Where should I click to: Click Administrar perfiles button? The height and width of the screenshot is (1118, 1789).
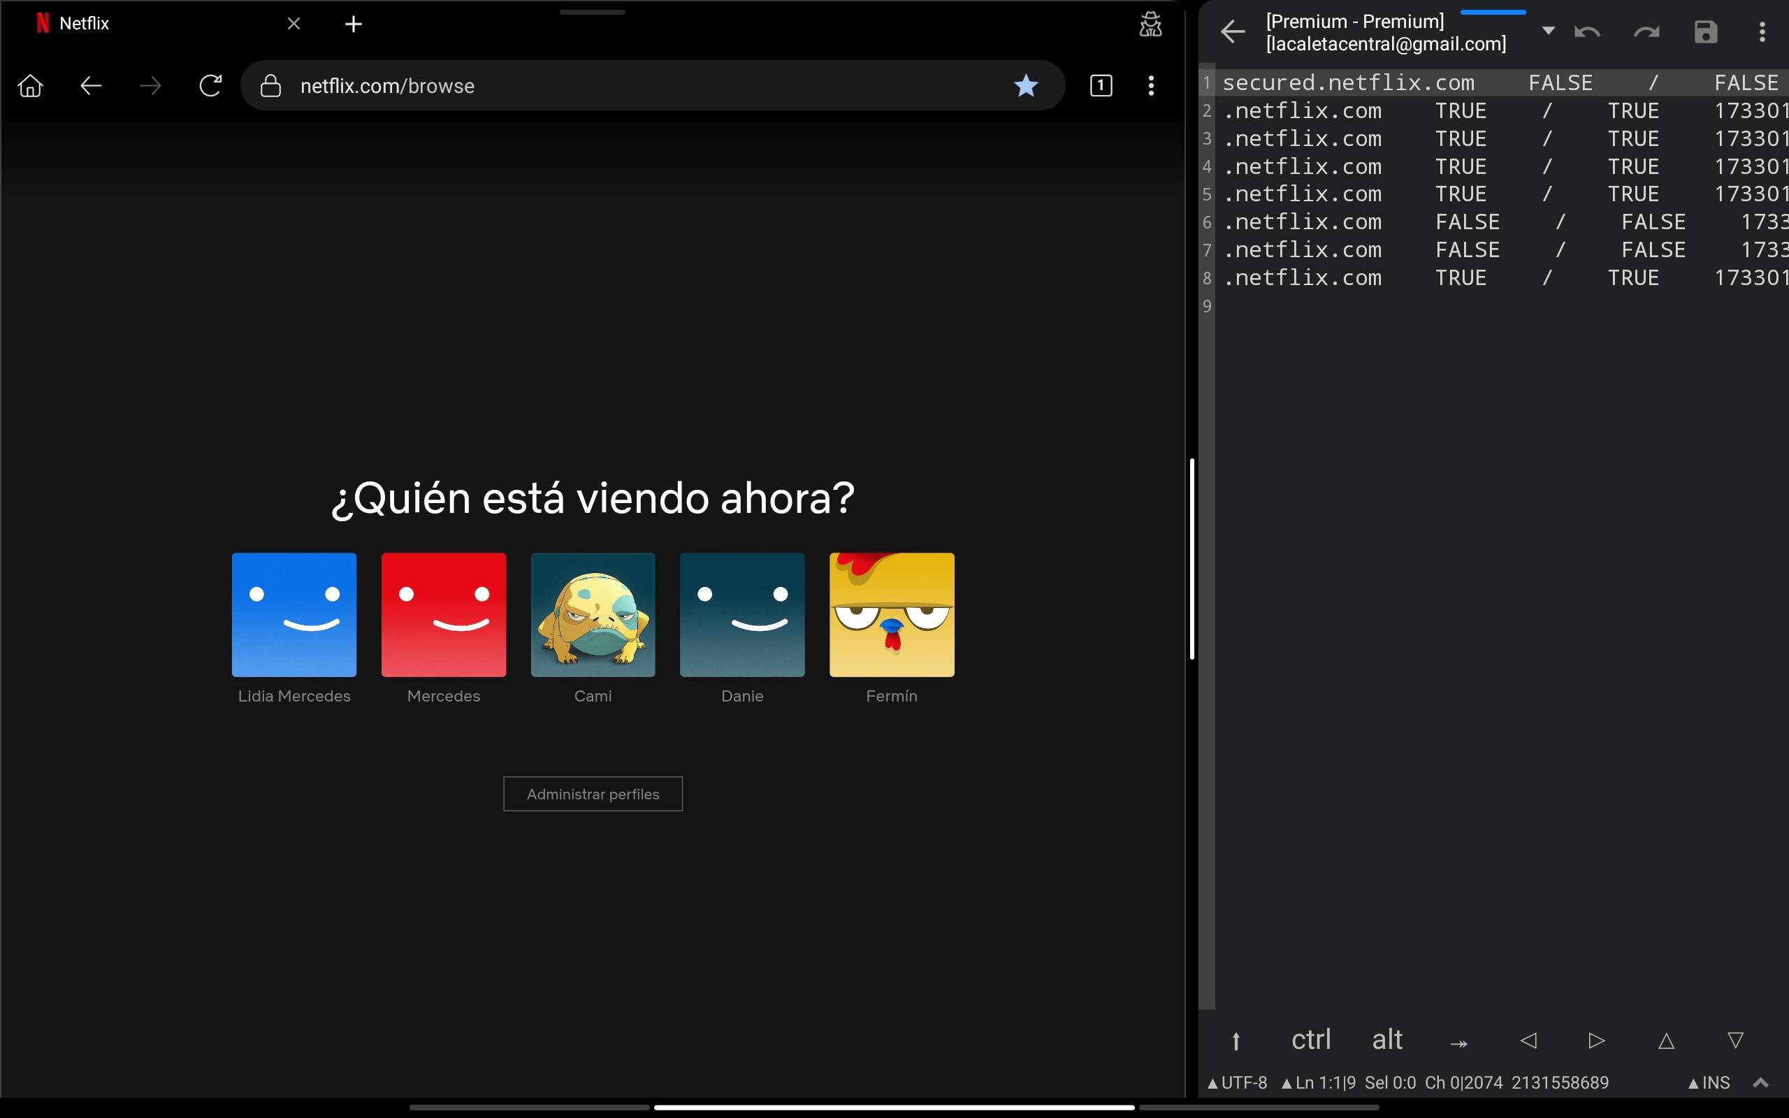coord(593,793)
